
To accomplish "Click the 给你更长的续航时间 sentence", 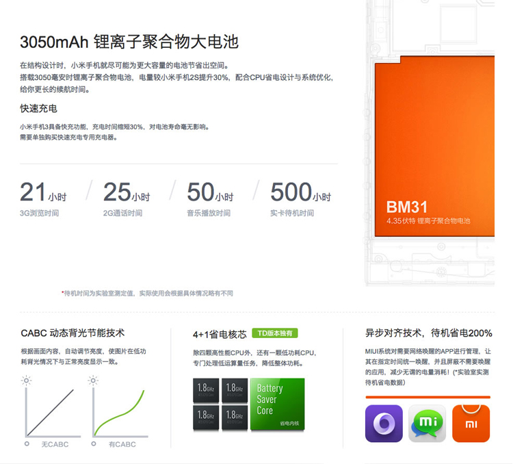I will coord(55,90).
